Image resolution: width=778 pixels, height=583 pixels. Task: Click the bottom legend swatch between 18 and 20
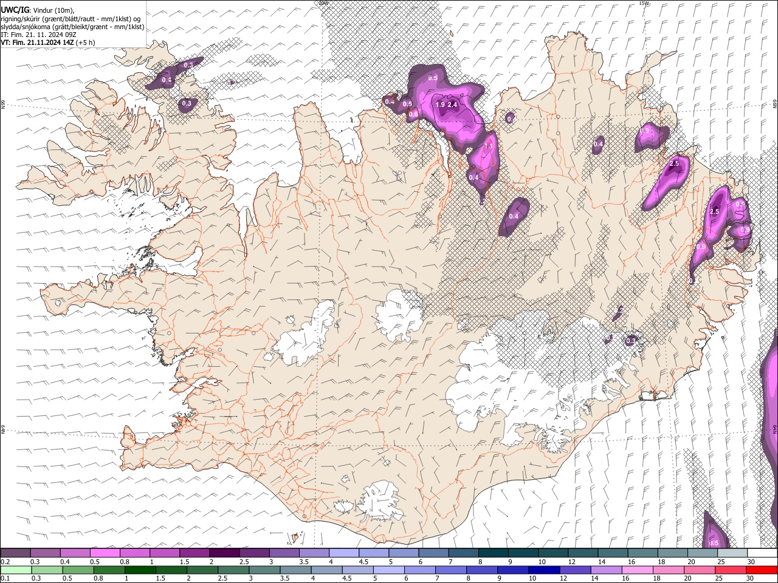point(667,570)
